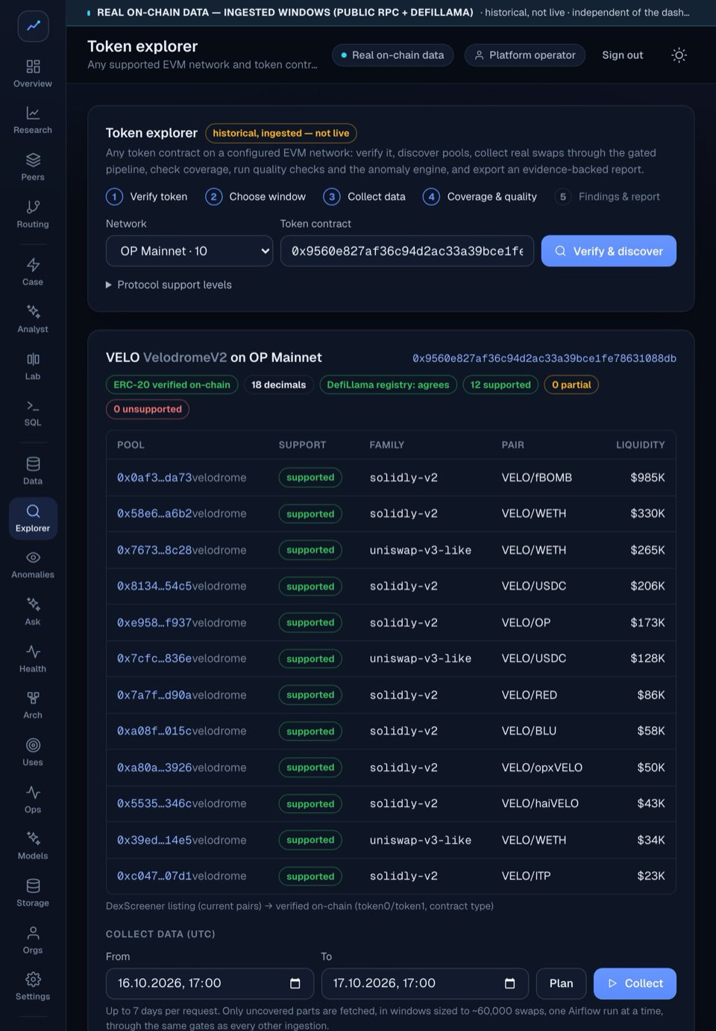Click the Platform operator badge

tap(525, 55)
